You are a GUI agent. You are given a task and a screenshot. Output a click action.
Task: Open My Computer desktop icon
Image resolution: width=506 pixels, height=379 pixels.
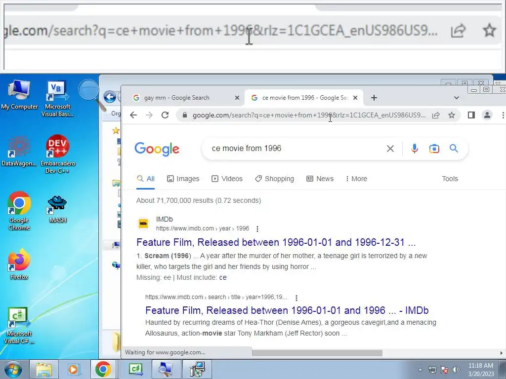click(x=19, y=94)
